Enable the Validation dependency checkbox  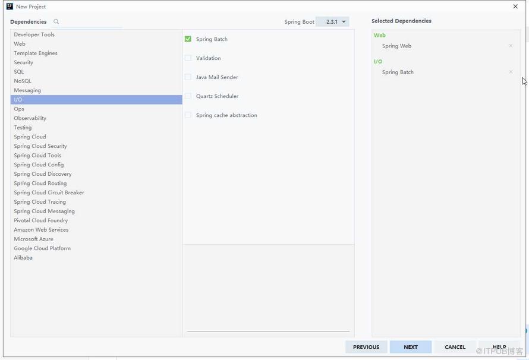(188, 58)
